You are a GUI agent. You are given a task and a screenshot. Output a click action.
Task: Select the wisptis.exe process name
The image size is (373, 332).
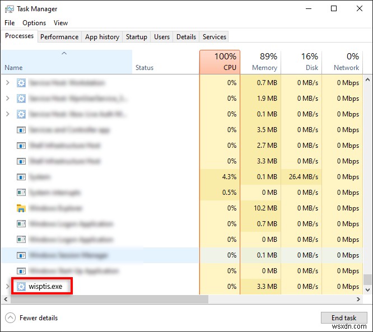pyautogui.click(x=45, y=286)
